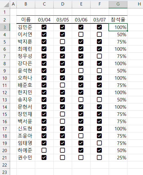Image resolution: width=143 pixels, height=175 pixels.
Task: Select row 1 header
Action: [x=5, y=12]
